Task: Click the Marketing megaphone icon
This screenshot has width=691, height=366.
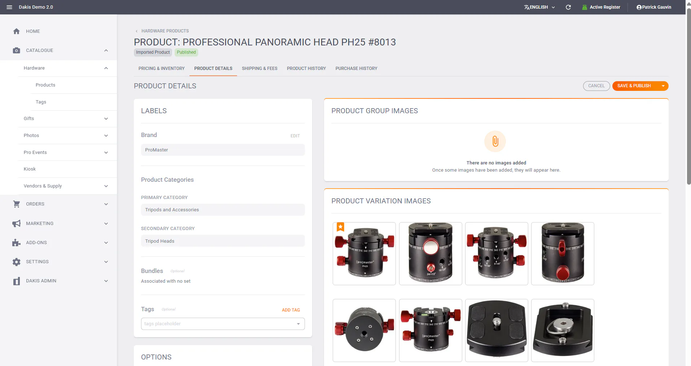Action: [x=16, y=224]
